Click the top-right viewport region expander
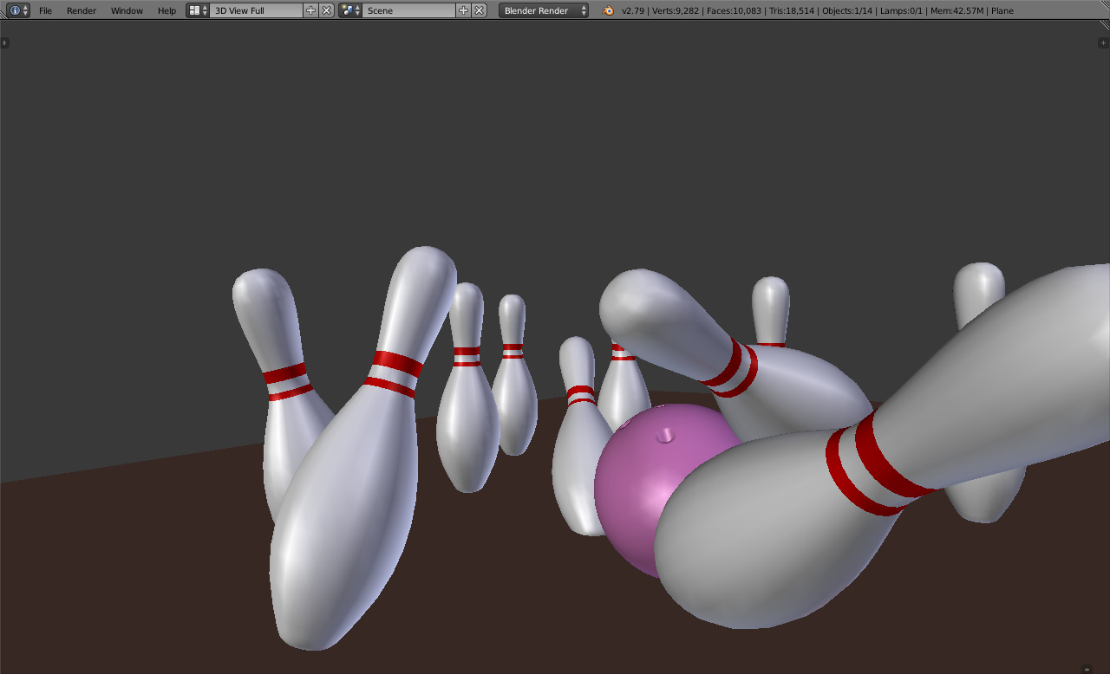This screenshot has height=674, width=1110. tap(1104, 42)
